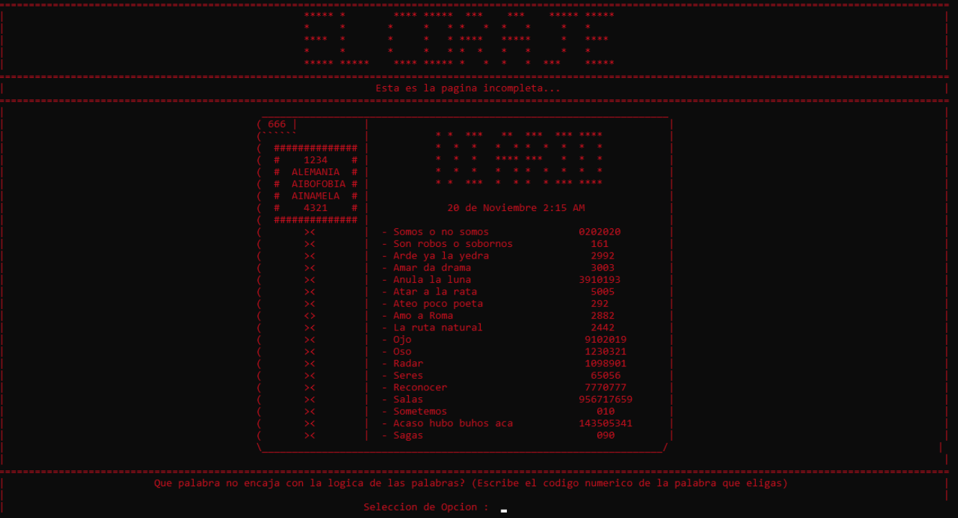Select the phrase 'Somos o no somos'
The image size is (958, 518).
[x=441, y=232]
